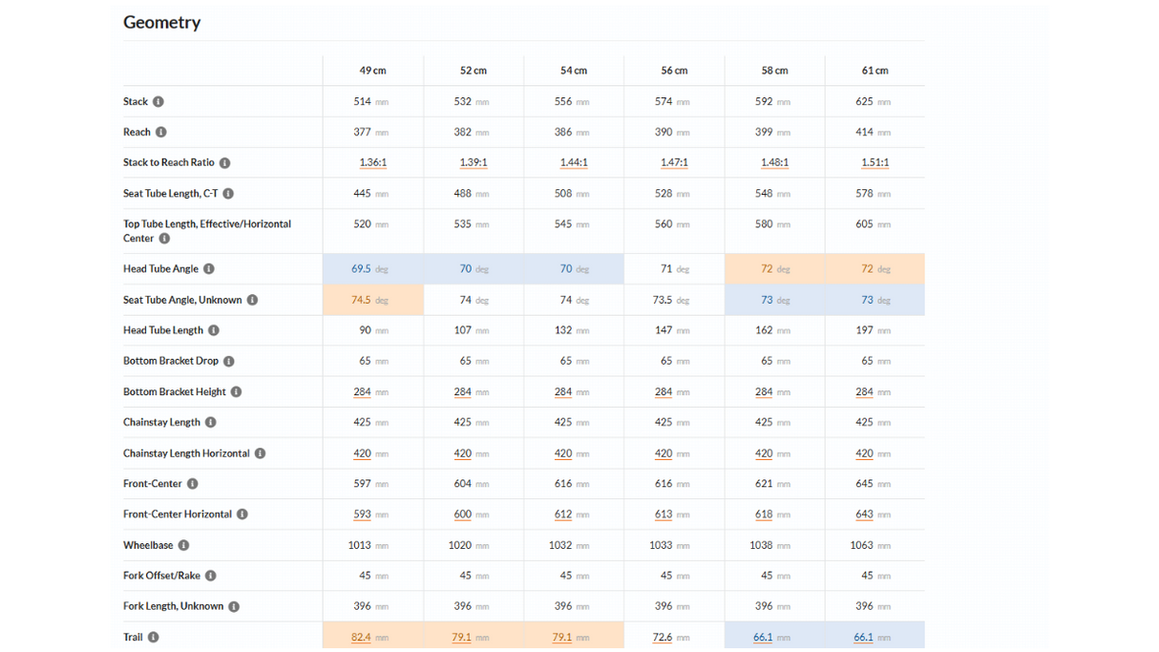The height and width of the screenshot is (652, 1159).
Task: Click the 284 bottom bracket height for 61 cm
Action: coord(864,391)
